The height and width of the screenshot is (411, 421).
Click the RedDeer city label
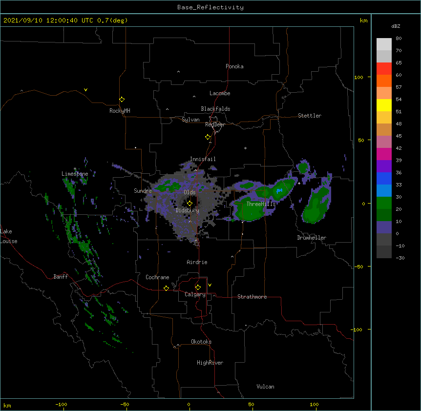click(215, 124)
